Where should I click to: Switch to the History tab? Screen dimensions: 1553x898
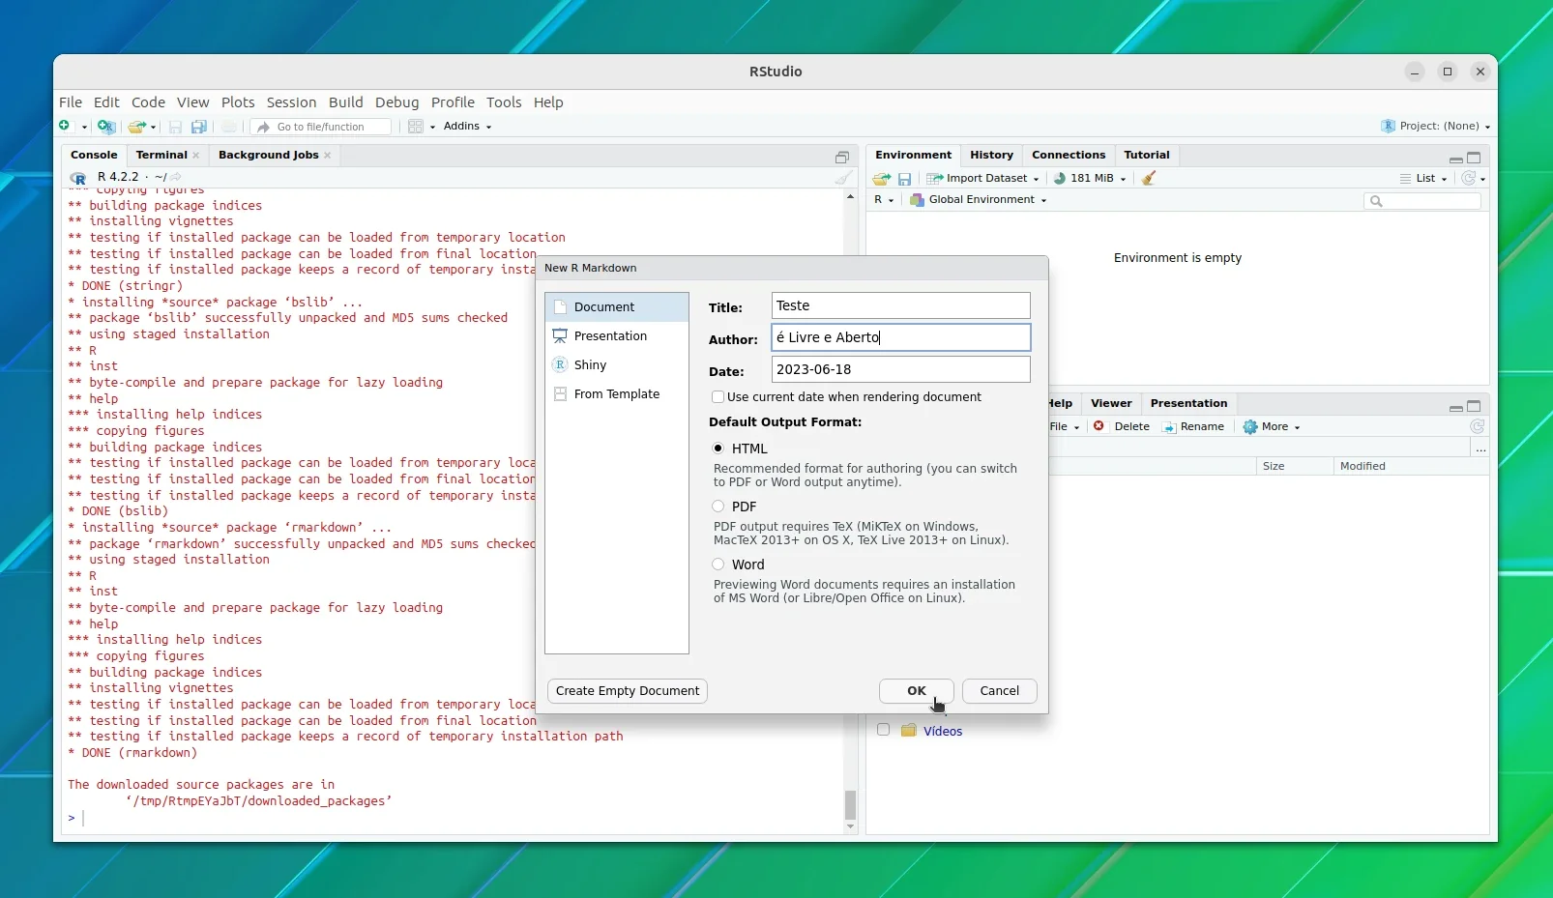991,155
